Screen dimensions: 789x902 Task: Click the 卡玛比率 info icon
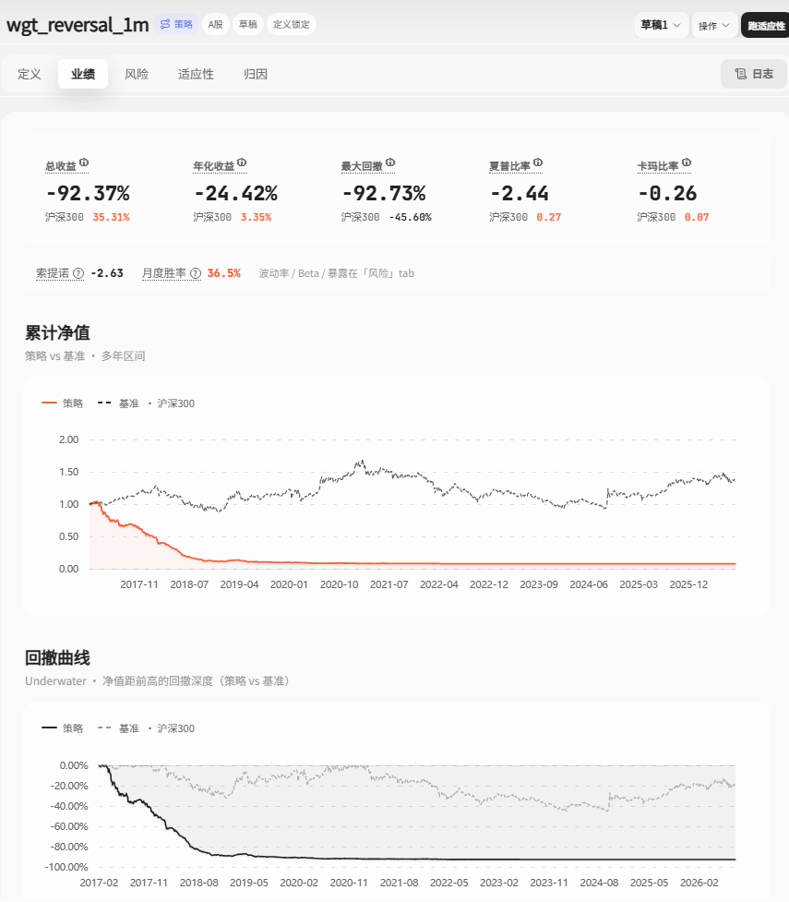(x=687, y=162)
